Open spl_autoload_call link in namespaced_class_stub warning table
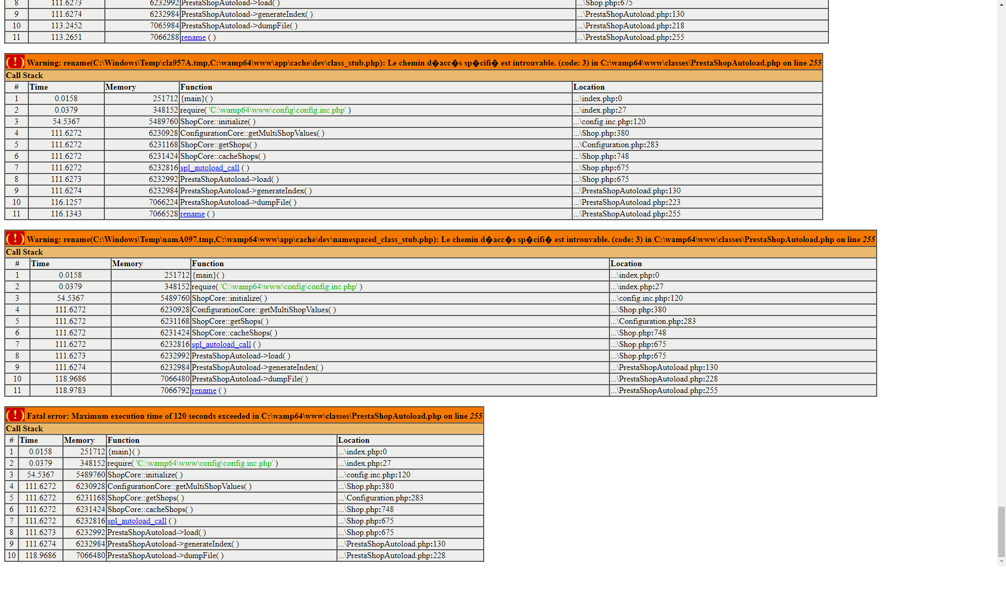Screen dimensions: 1006x611 (221, 344)
